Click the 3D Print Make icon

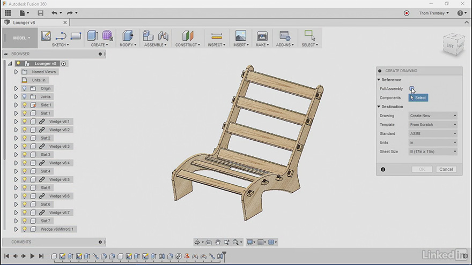tap(262, 36)
